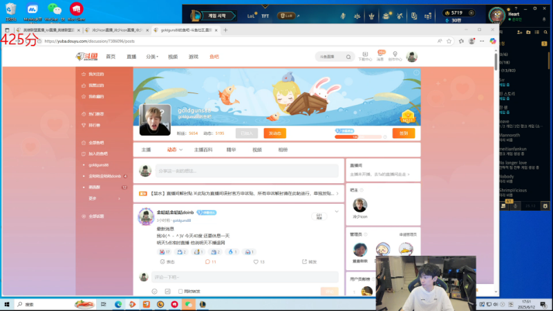Open goldguns88 link under post author
The height and width of the screenshot is (311, 553).
point(182,220)
